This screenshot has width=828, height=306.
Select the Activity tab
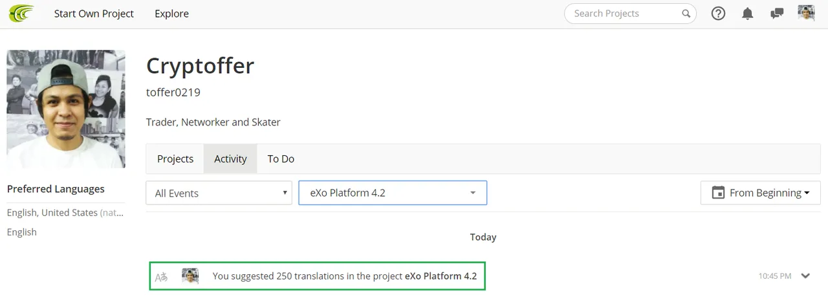tap(230, 158)
